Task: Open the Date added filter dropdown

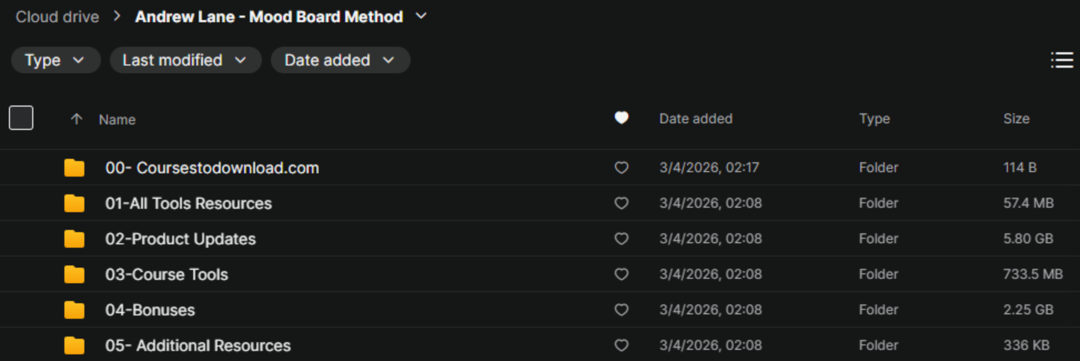Action: pyautogui.click(x=340, y=60)
